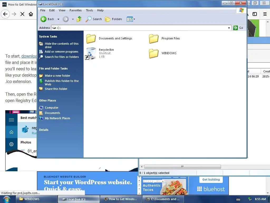Open the Tools menu

89,10
